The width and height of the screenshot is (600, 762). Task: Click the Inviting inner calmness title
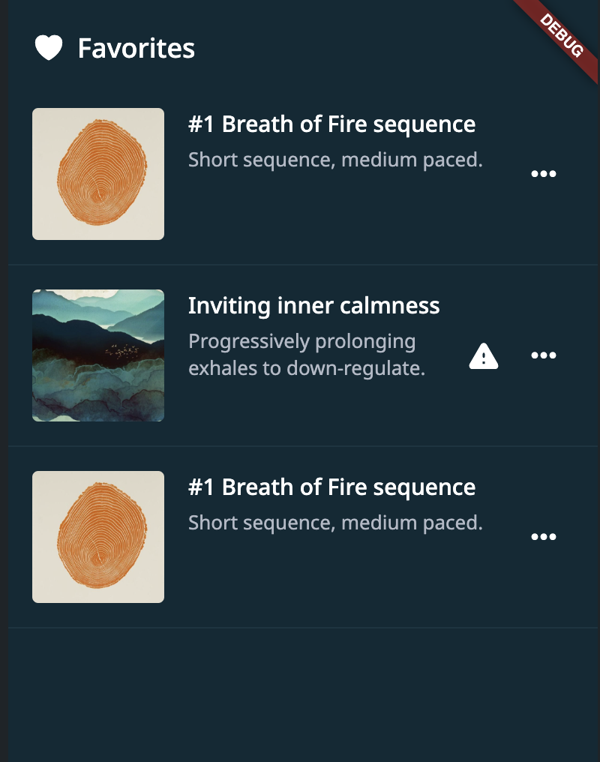click(314, 305)
